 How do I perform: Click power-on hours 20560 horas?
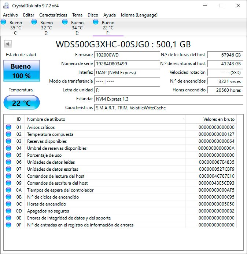point(225,90)
